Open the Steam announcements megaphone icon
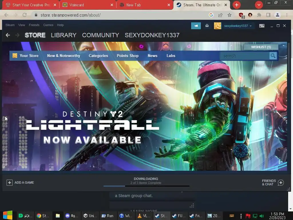This screenshot has height=220, width=293. [196, 26]
